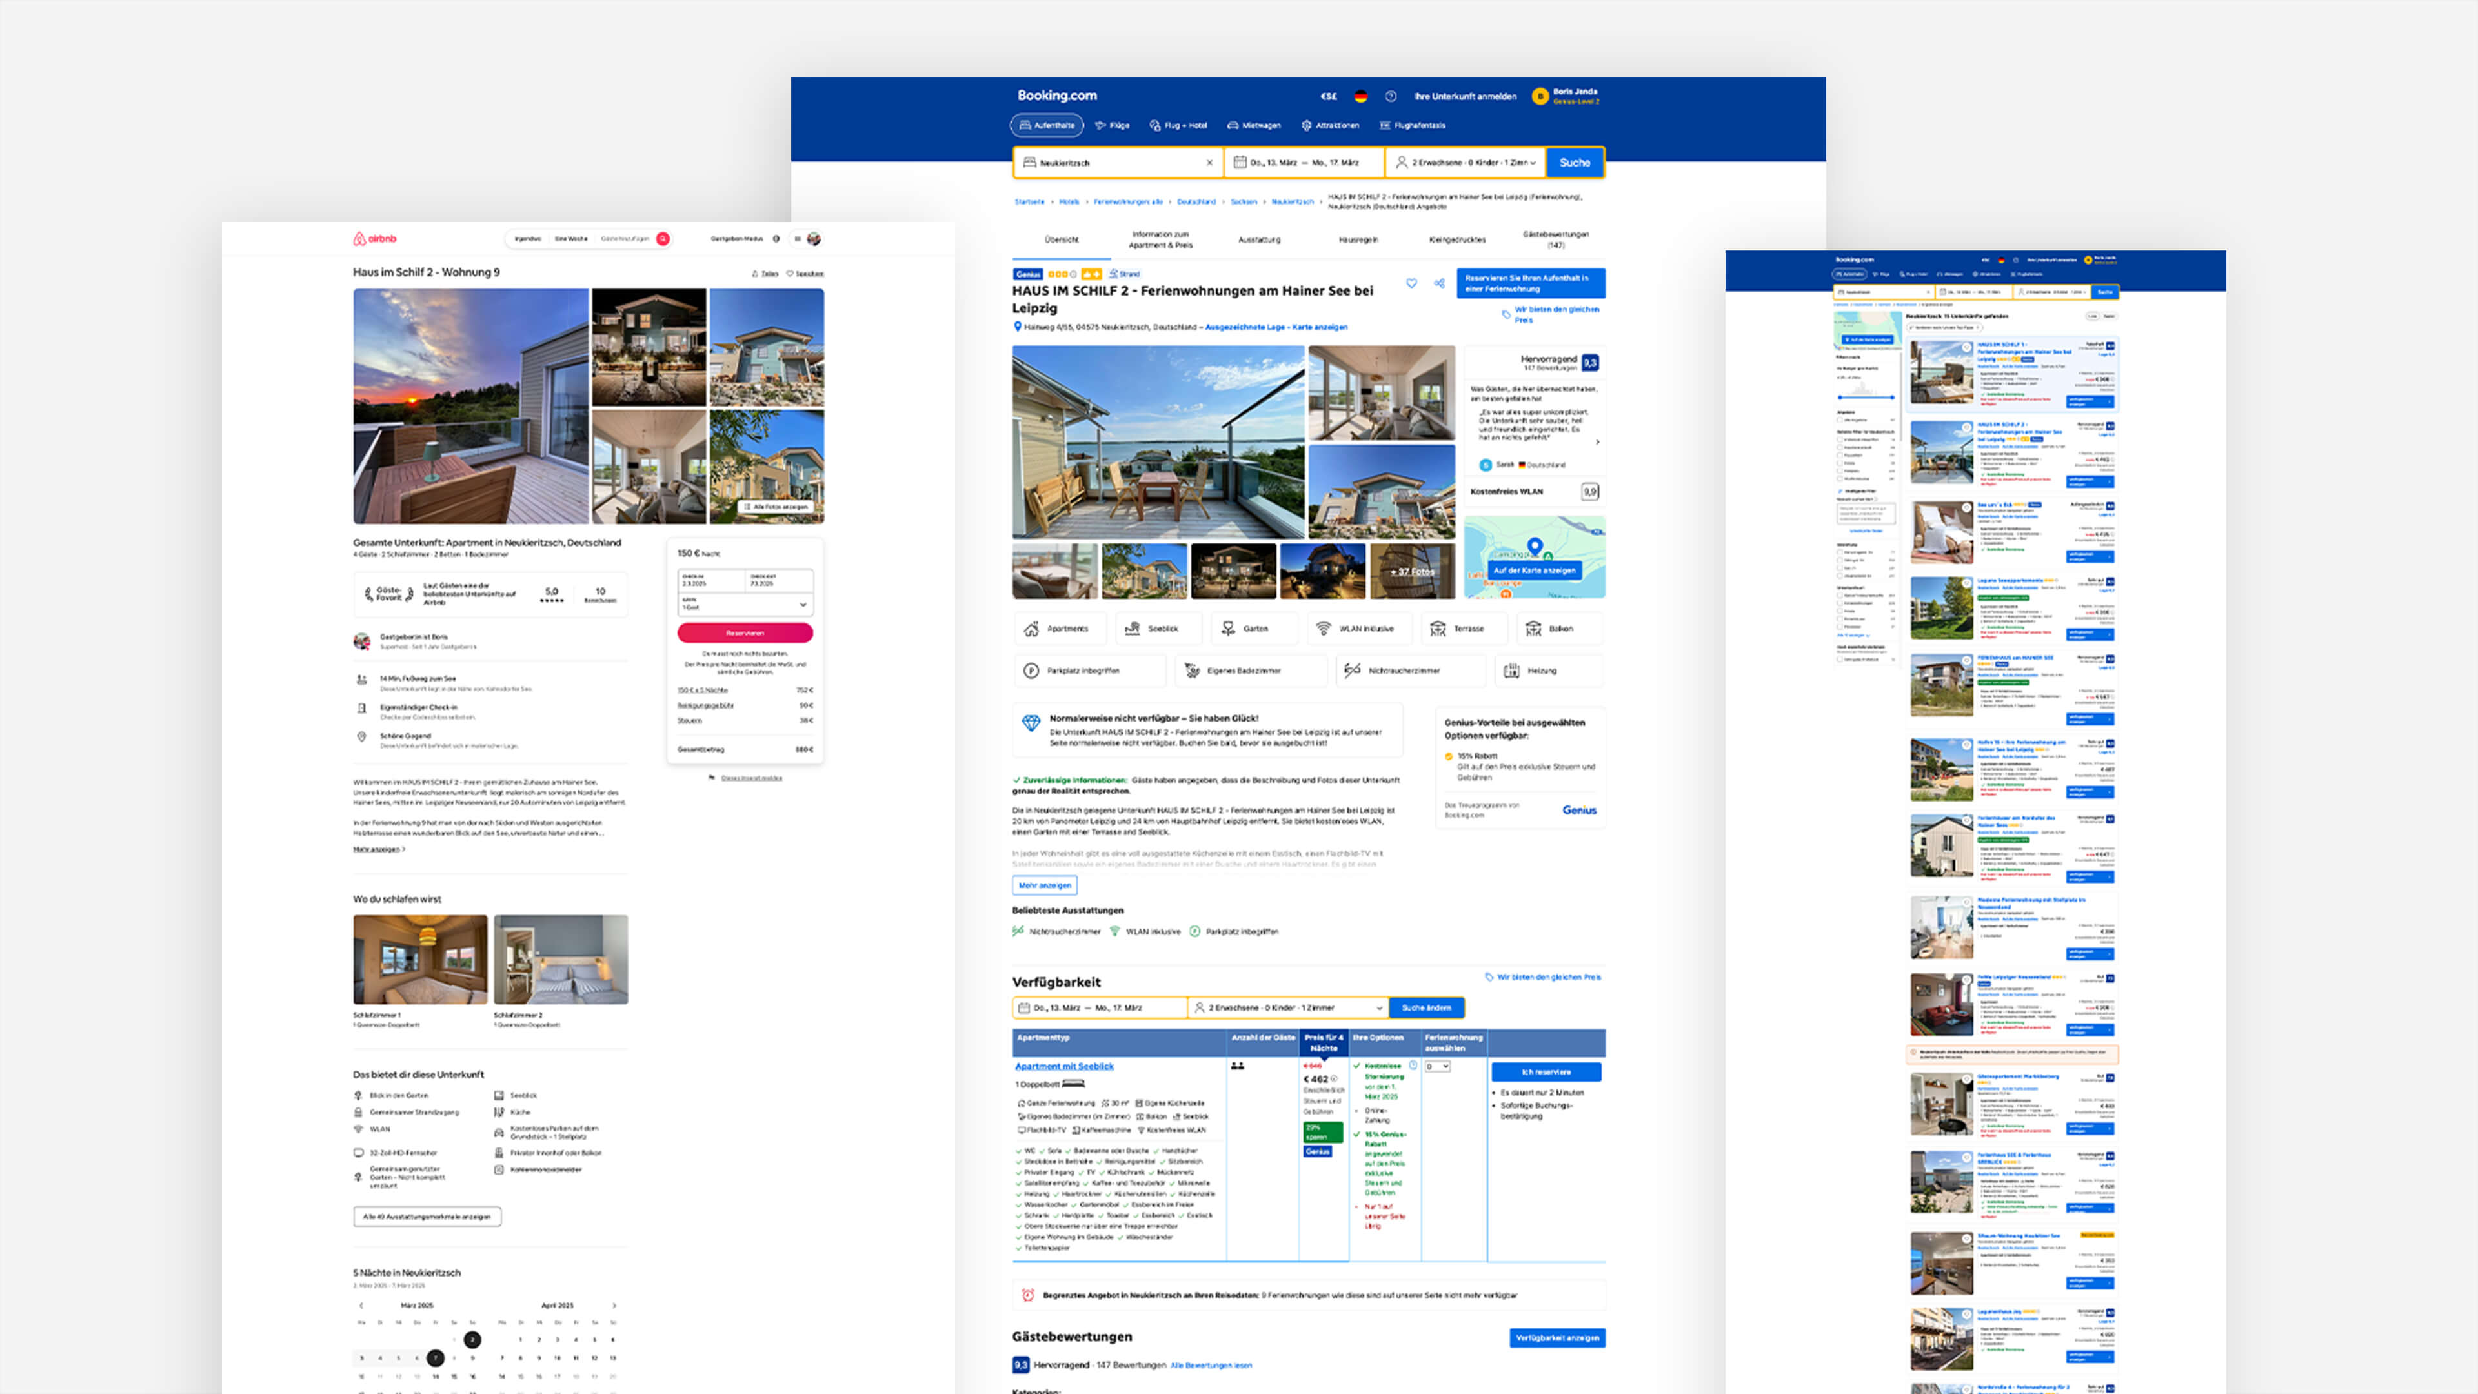Click the pink Reservieren button on Airbnb
Viewport: 2478px width, 1394px height.
point(745,633)
